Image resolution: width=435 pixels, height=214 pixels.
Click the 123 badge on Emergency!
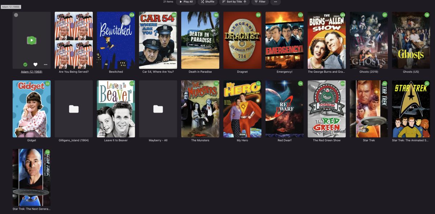[x=300, y=15]
